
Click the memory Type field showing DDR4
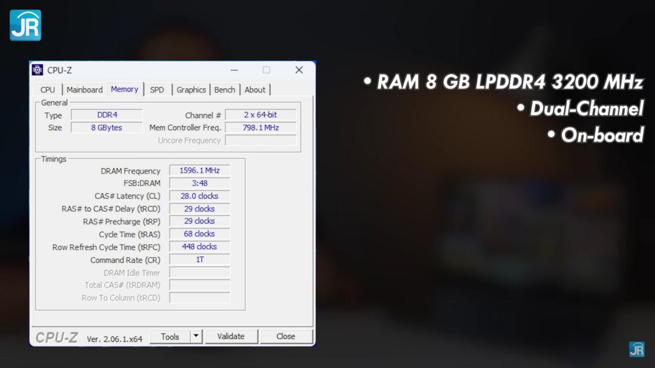point(107,115)
